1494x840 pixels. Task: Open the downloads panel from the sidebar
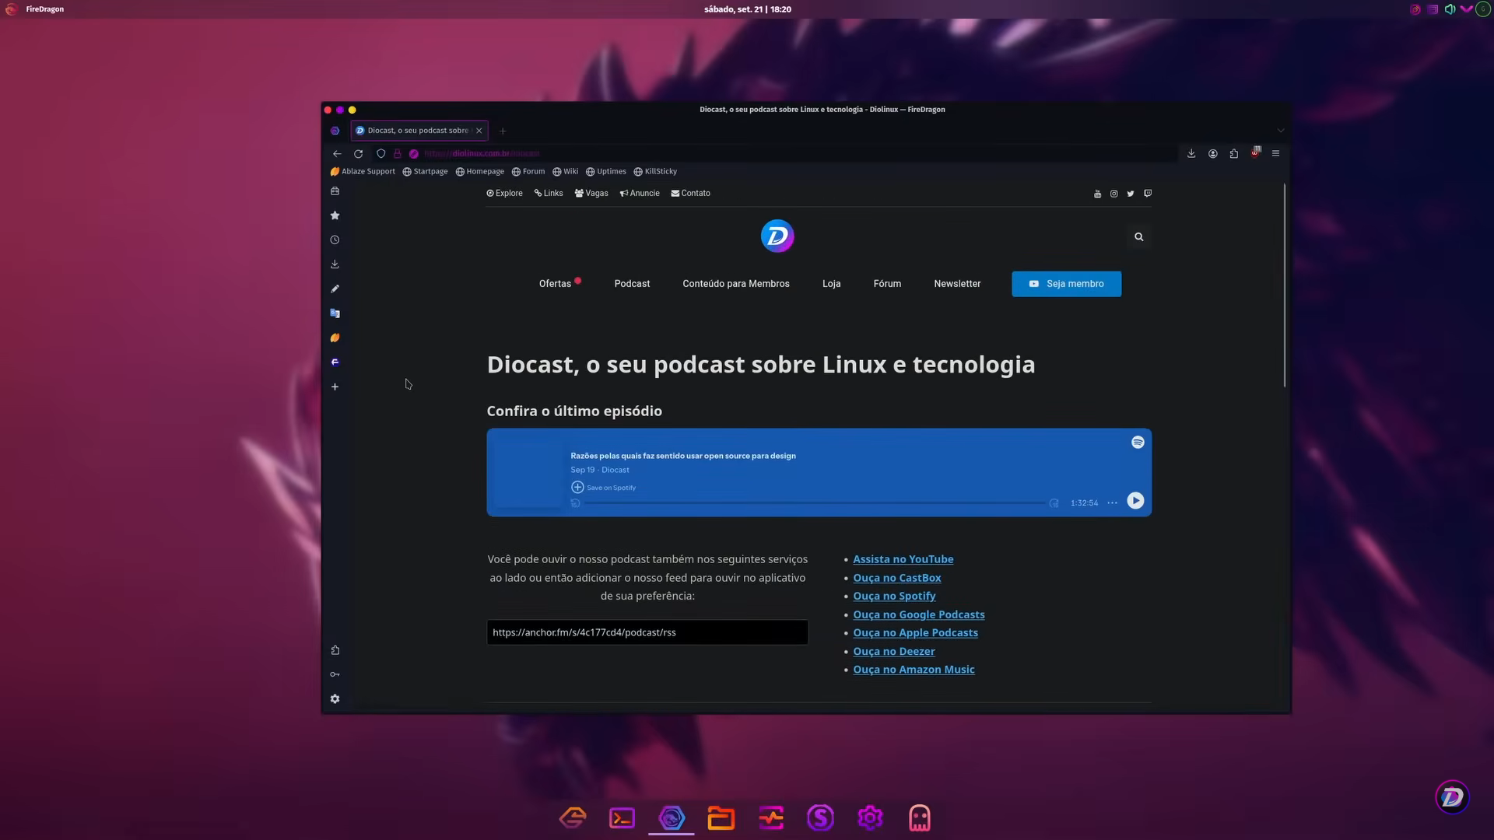335,264
